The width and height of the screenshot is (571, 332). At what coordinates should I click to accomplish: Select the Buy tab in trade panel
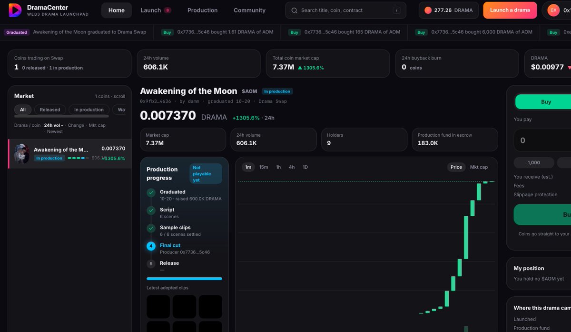(x=546, y=102)
